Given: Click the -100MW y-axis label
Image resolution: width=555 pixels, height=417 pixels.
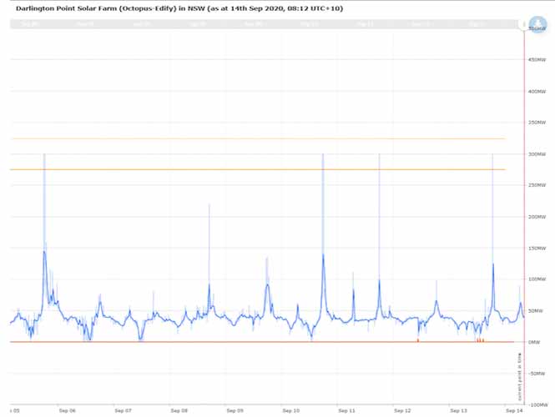Looking at the screenshot, I should 537,404.
